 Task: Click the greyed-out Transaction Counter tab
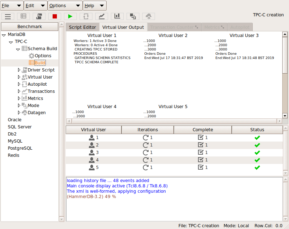pos(174,27)
